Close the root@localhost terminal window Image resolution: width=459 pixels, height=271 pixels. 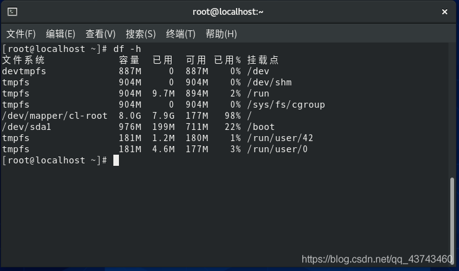pyautogui.click(x=444, y=12)
